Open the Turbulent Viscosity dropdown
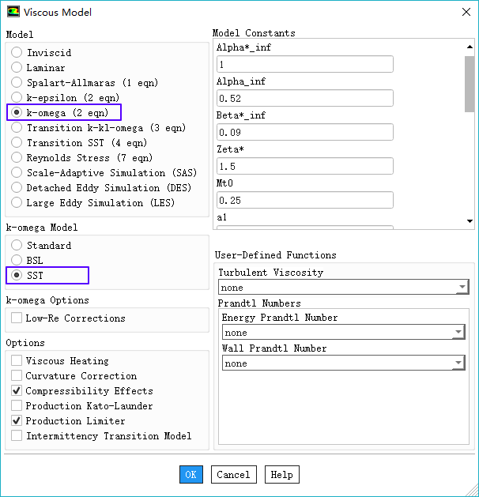 pos(343,287)
